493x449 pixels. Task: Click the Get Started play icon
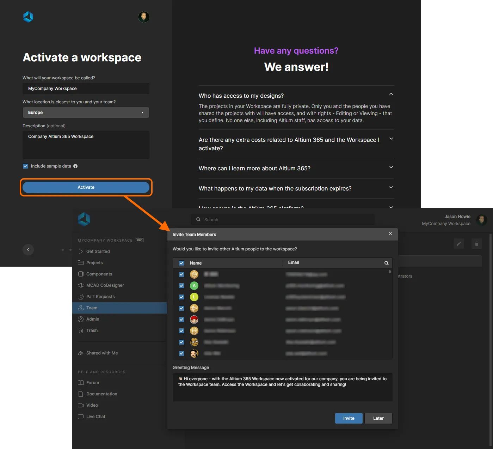pos(81,251)
